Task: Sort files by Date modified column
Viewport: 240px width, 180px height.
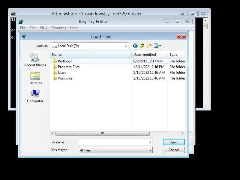Action: point(149,55)
